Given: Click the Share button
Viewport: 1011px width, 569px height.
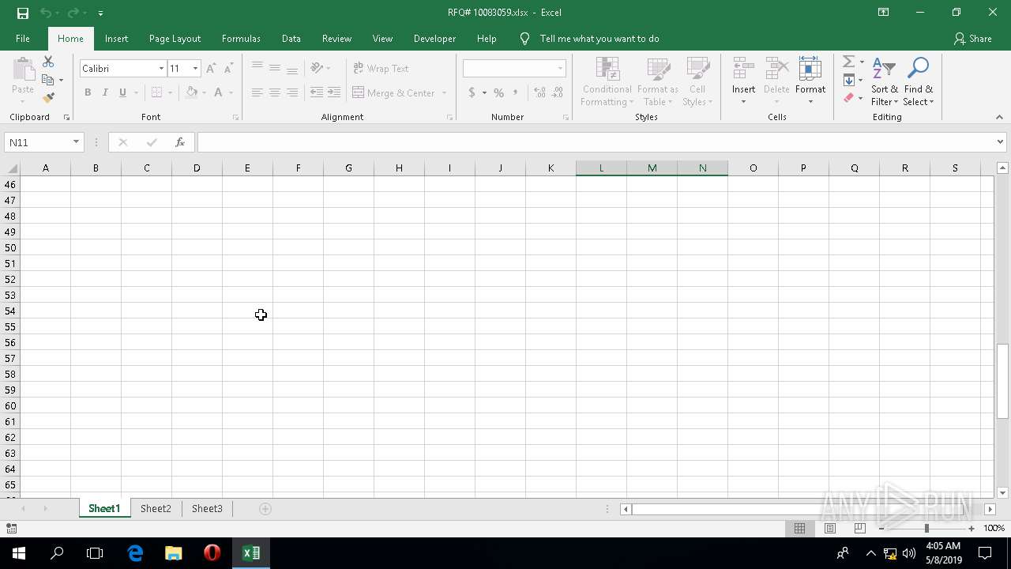Looking at the screenshot, I should point(972,39).
